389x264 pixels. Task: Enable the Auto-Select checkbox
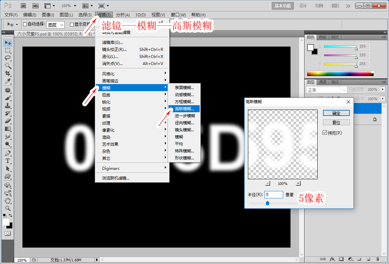[25, 24]
